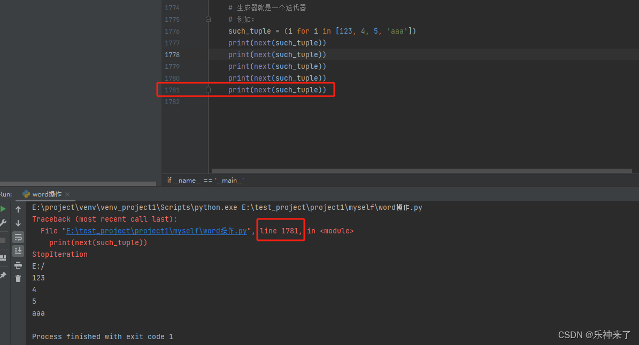This screenshot has width=639, height=345.
Task: Click the 'Run:' tool window label
Action: [x=6, y=194]
